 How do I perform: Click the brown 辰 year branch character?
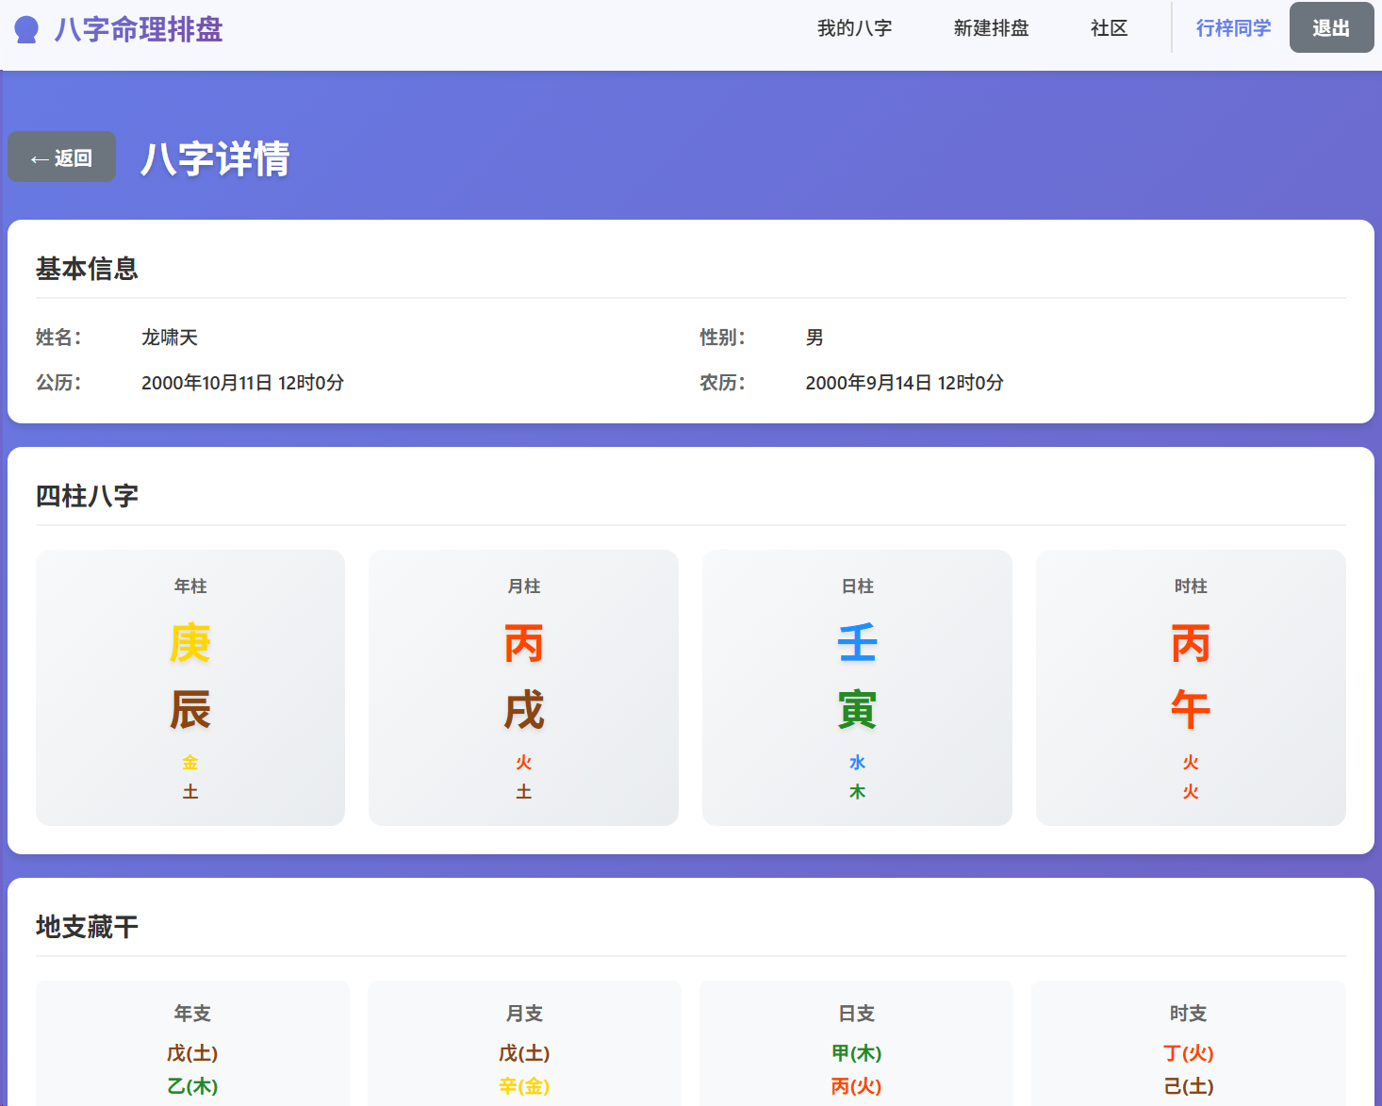[x=190, y=710]
